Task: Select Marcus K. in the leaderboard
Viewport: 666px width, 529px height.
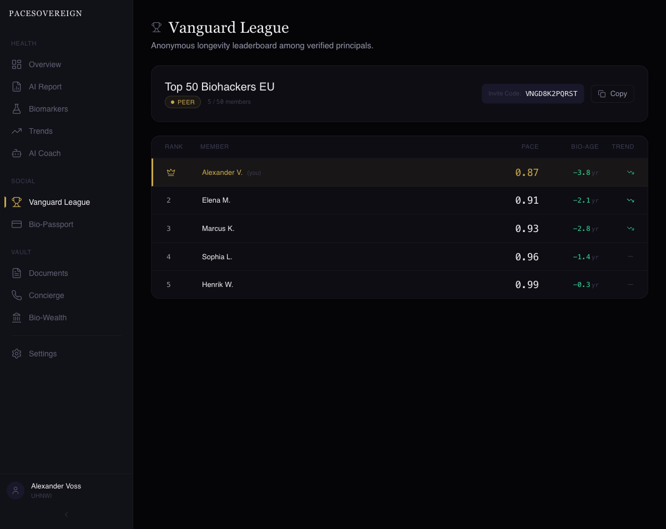Action: (218, 229)
